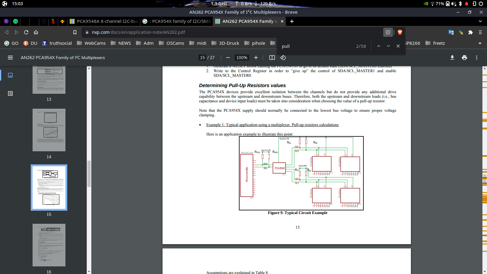
Task: Open the DU bookmark
Action: point(30,43)
